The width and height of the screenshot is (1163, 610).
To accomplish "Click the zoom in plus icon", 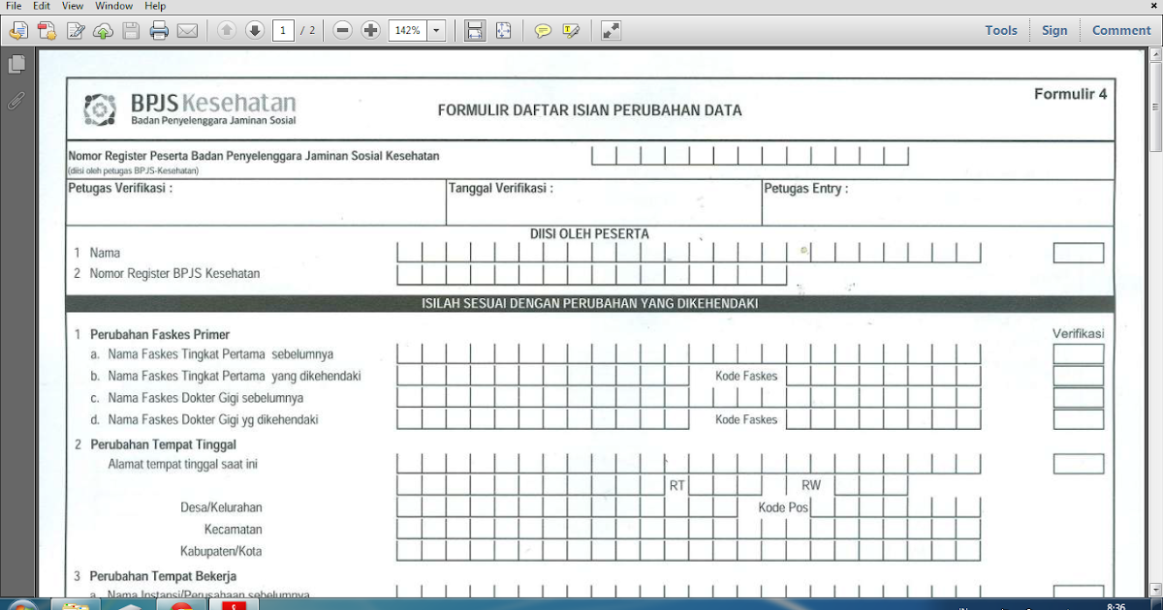I will (x=370, y=31).
